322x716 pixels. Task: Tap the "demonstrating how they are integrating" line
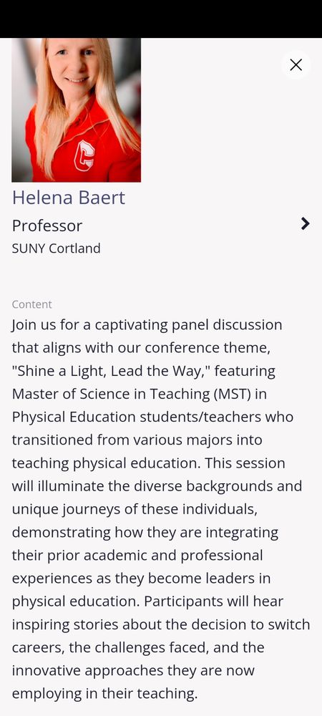tap(145, 533)
